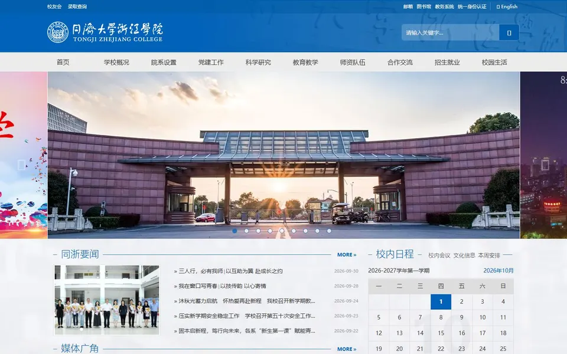
Task: Click the main campus gate banner image
Action: click(284, 155)
